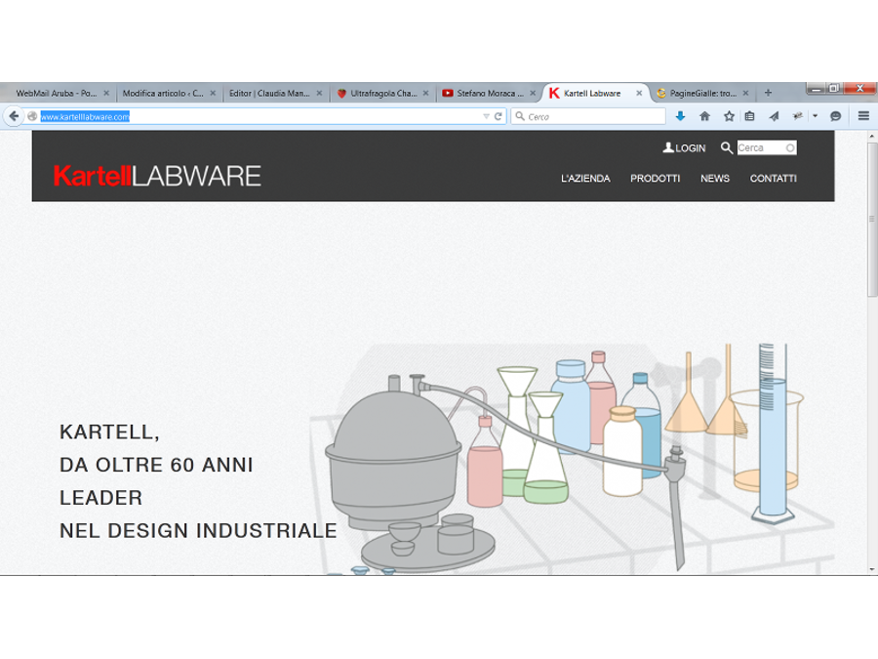878x659 pixels.
Task: Open the chat bubble icon in the toolbar
Action: 835,116
